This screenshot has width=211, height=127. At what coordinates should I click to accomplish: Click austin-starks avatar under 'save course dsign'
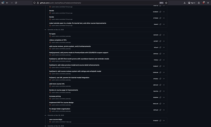click(50, 122)
